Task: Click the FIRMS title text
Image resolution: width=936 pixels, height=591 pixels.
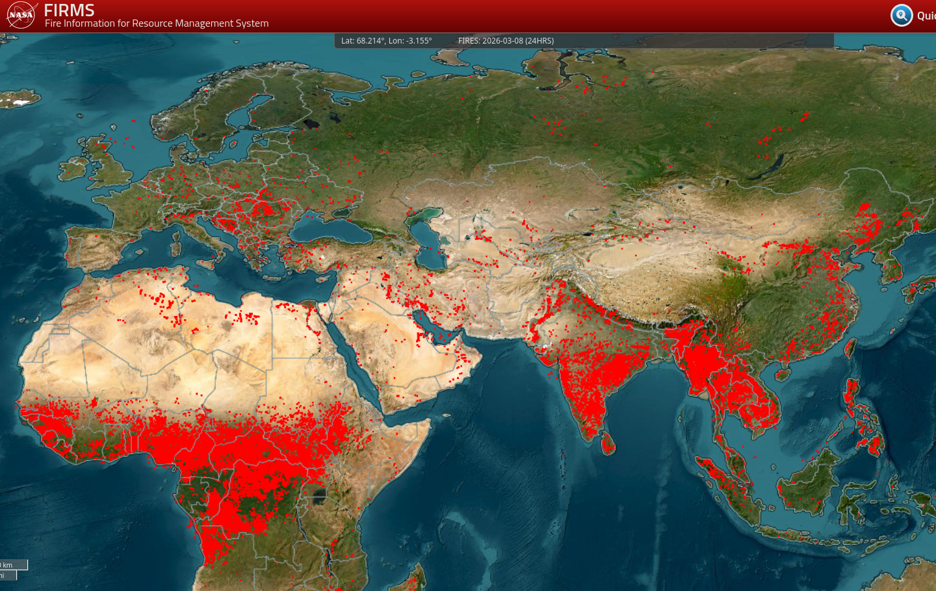Action: pyautogui.click(x=70, y=10)
